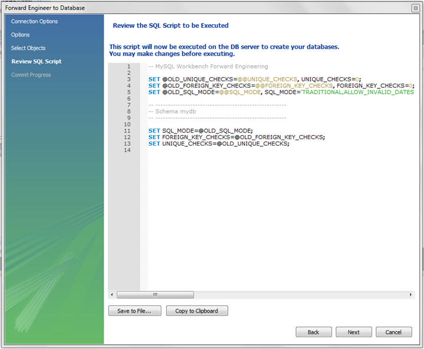Image resolution: width=424 pixels, height=349 pixels.
Task: Click the right arrow of horizontal scrollbar
Action: click(411, 294)
